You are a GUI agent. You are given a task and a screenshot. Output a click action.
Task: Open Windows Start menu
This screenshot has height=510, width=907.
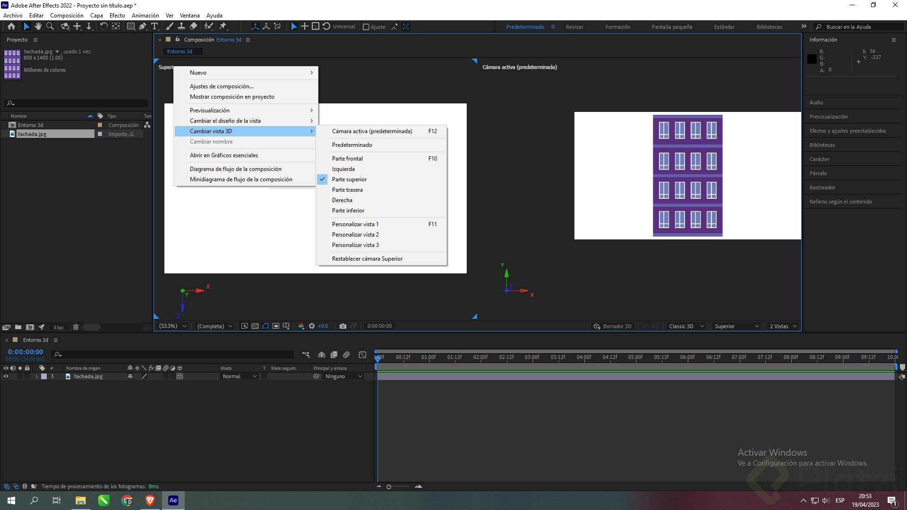[11, 501]
